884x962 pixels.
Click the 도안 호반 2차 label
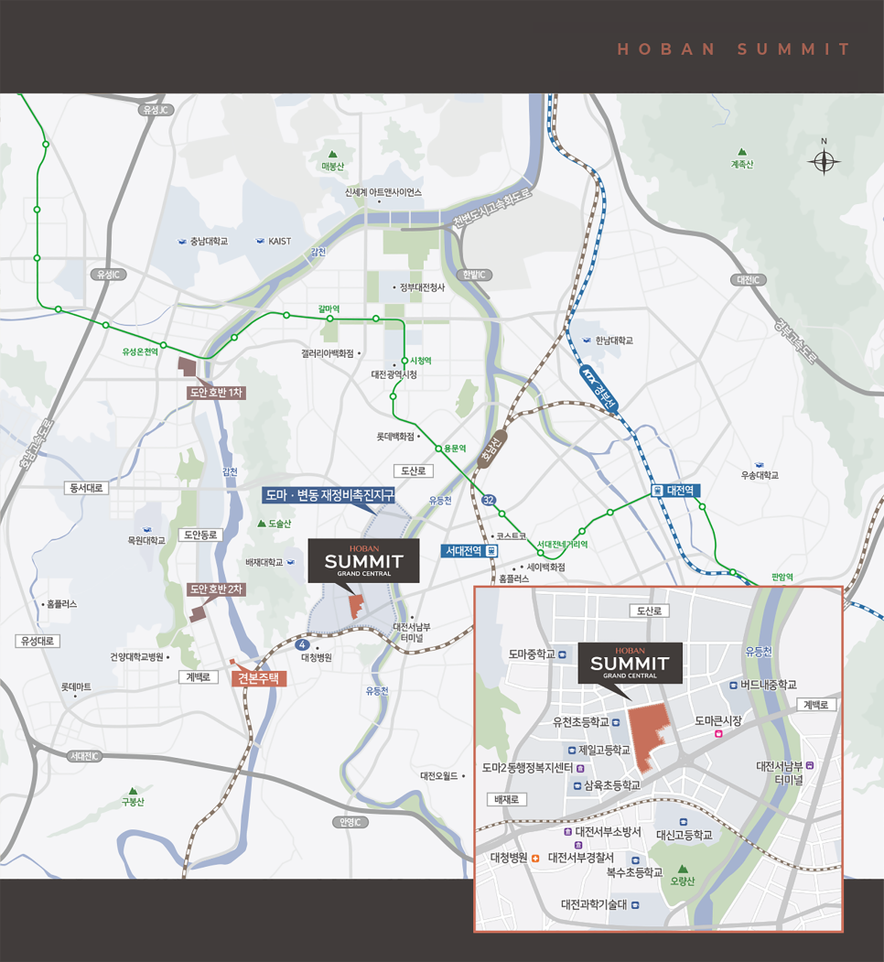click(x=216, y=589)
